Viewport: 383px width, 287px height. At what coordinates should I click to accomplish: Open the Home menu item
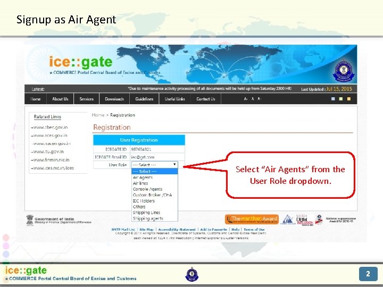click(36, 99)
